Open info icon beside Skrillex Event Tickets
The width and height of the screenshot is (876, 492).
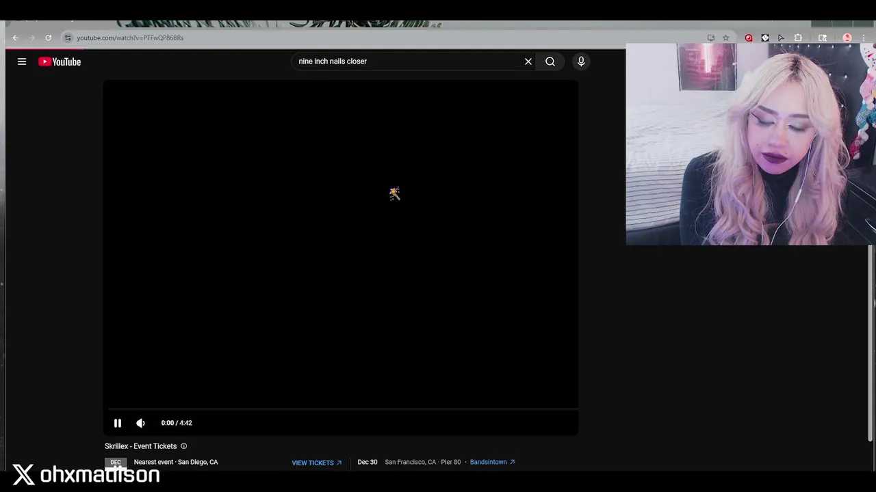pyautogui.click(x=183, y=446)
